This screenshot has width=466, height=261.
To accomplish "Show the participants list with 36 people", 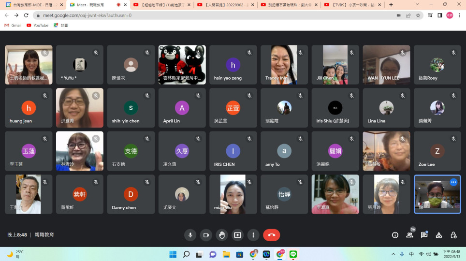I will (x=409, y=235).
